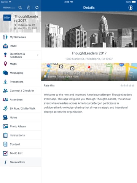The image size is (137, 183).
Task: Click the red pin on Philadelphia map
Action: click(89, 67)
